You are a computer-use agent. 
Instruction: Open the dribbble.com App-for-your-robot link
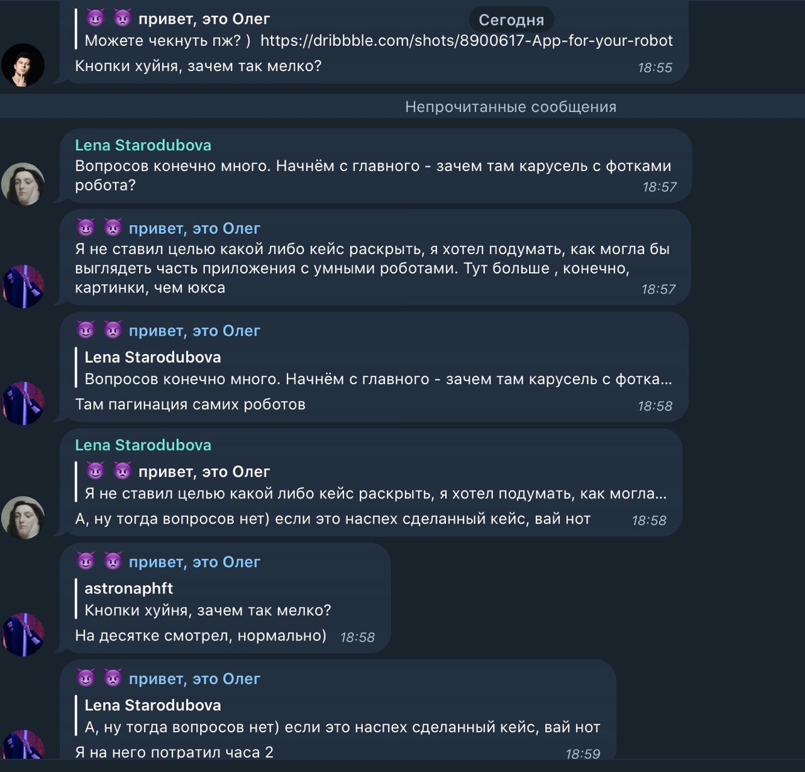click(x=466, y=41)
